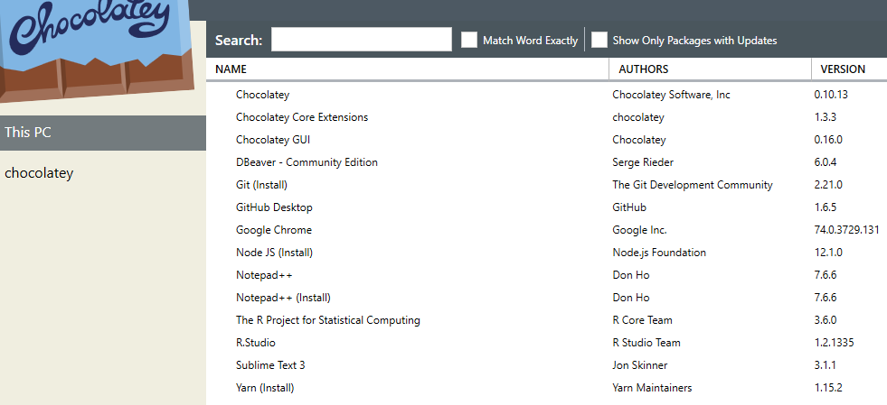Click Yarn Maintainers author cell

(x=652, y=388)
